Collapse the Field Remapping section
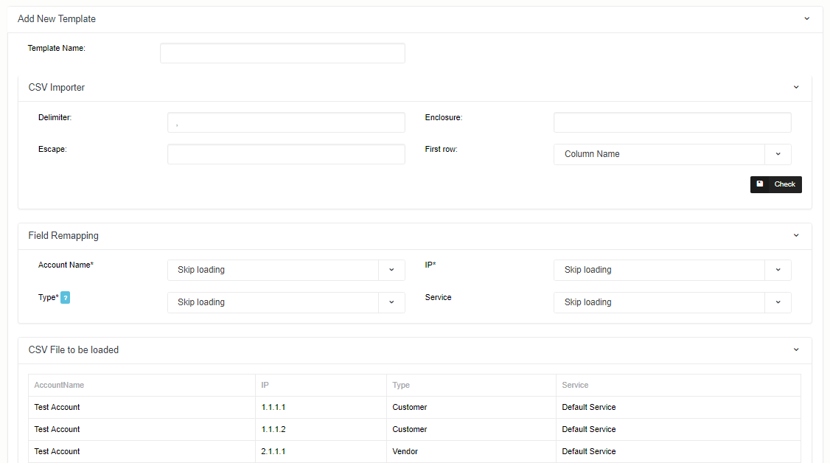Image resolution: width=830 pixels, height=463 pixels. [x=795, y=236]
